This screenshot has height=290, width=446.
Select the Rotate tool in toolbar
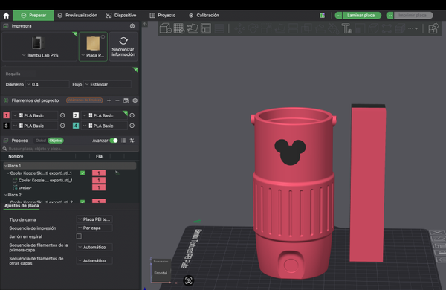point(253,28)
